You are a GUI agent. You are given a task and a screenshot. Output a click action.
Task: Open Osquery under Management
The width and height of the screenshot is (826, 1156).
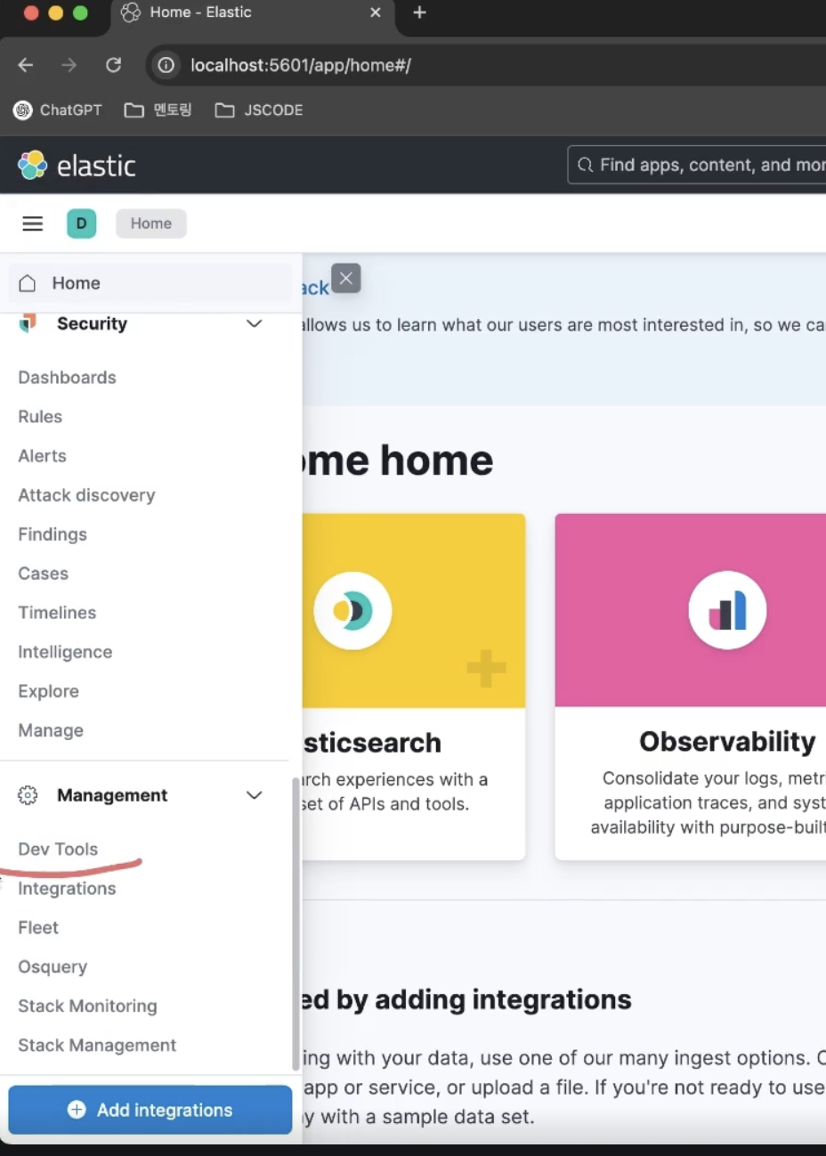(53, 967)
